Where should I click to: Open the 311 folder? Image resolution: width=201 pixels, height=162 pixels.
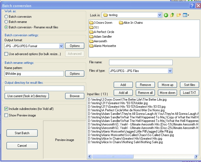(94, 27)
